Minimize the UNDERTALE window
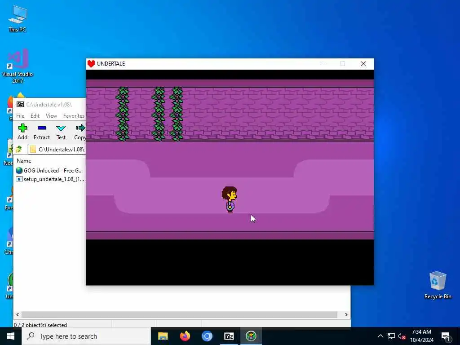This screenshot has height=345, width=460. [323, 64]
